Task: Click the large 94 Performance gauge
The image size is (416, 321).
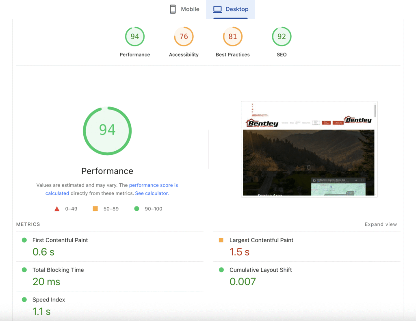Action: (x=107, y=131)
